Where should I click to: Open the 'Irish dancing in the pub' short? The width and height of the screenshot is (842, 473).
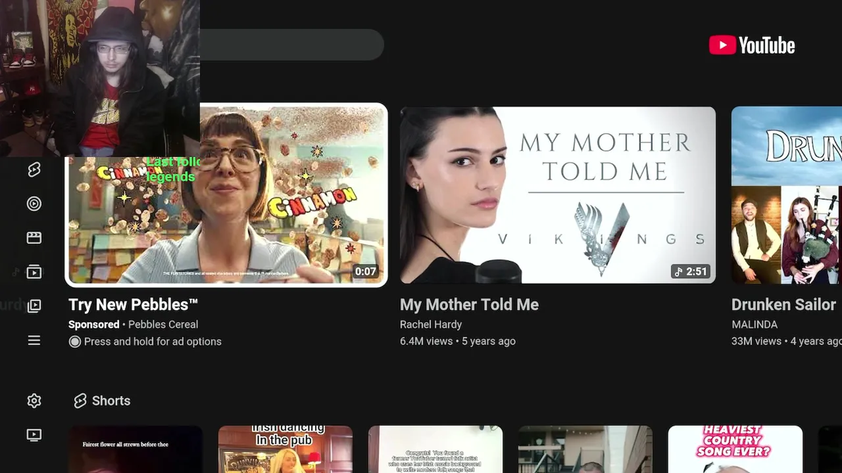[285, 449]
